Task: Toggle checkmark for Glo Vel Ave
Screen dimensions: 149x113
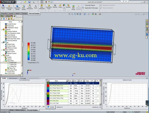Action: tap(98, 101)
